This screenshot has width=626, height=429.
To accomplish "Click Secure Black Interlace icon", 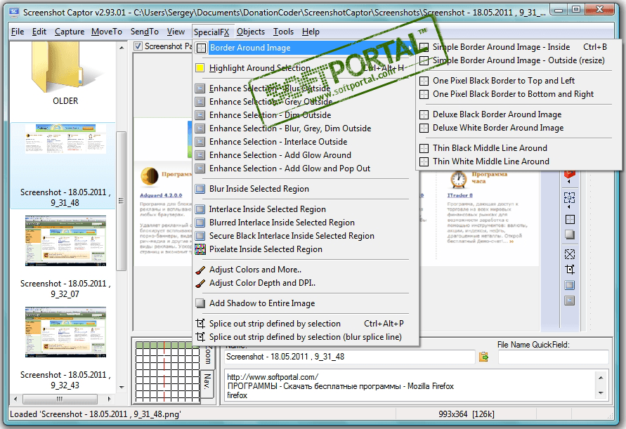I will click(x=200, y=236).
